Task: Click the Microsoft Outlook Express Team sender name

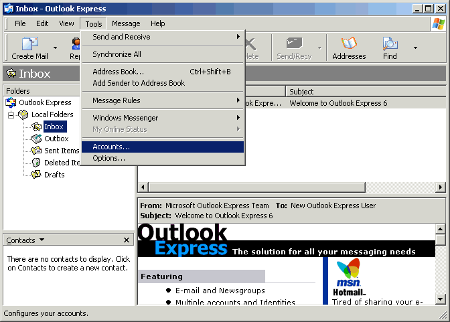Action: click(x=217, y=206)
